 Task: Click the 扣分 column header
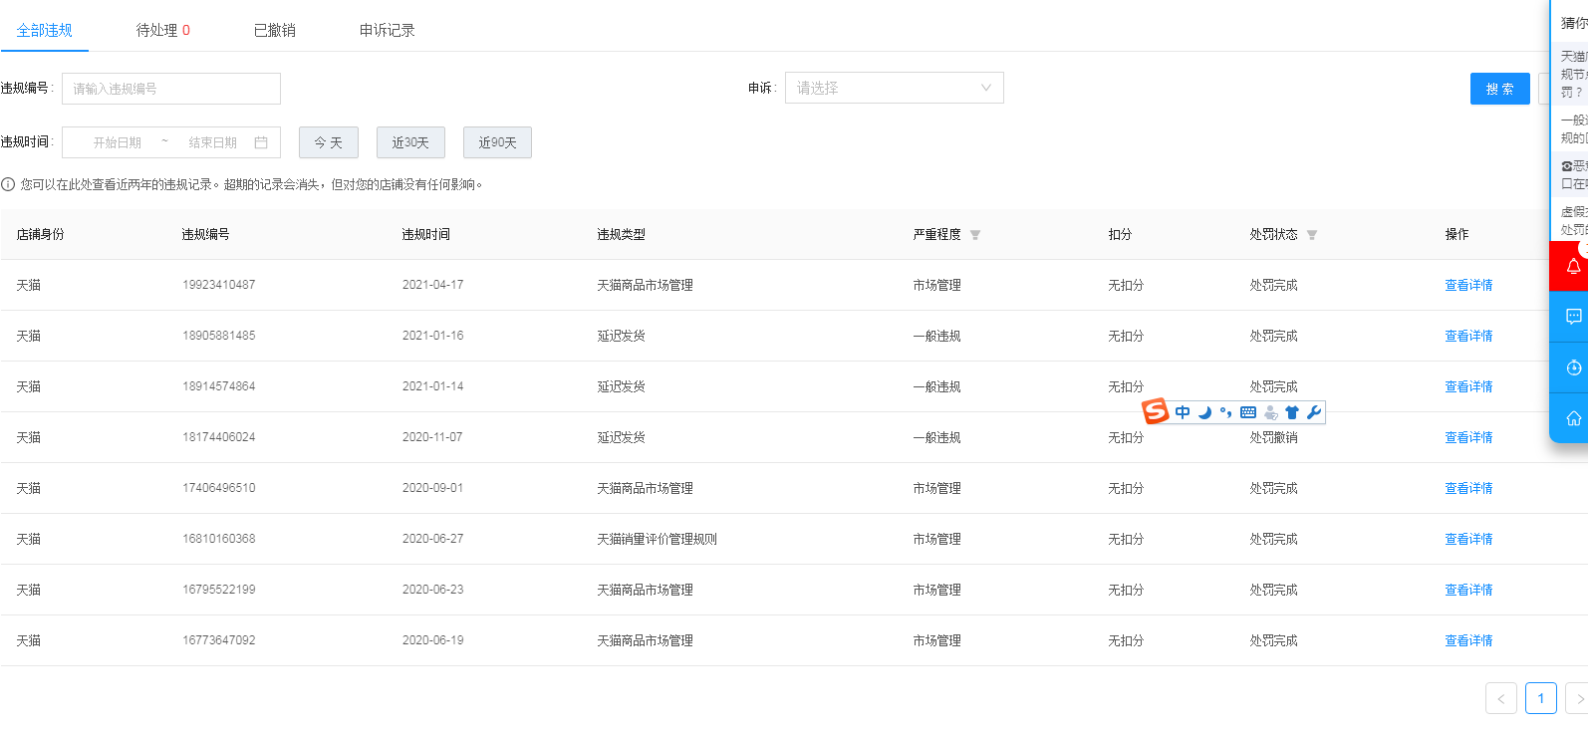pyautogui.click(x=1120, y=234)
